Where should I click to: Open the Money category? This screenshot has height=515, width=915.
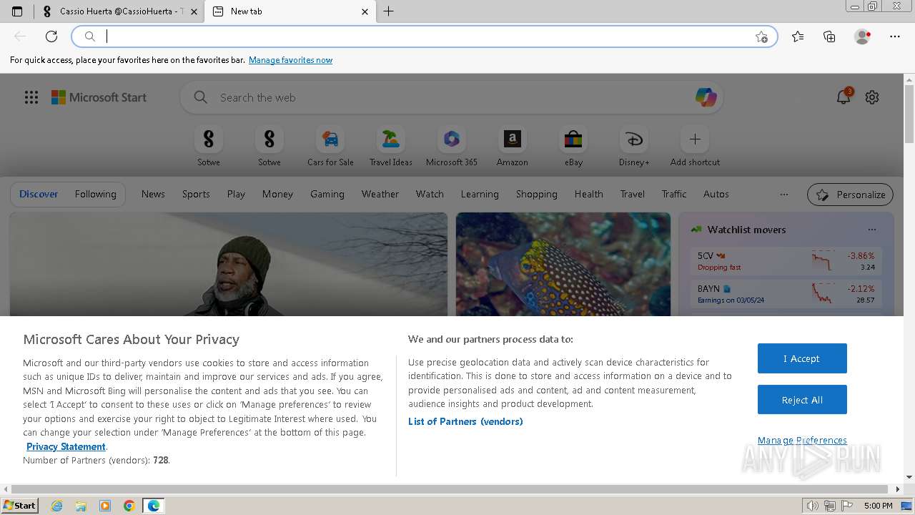click(x=277, y=194)
